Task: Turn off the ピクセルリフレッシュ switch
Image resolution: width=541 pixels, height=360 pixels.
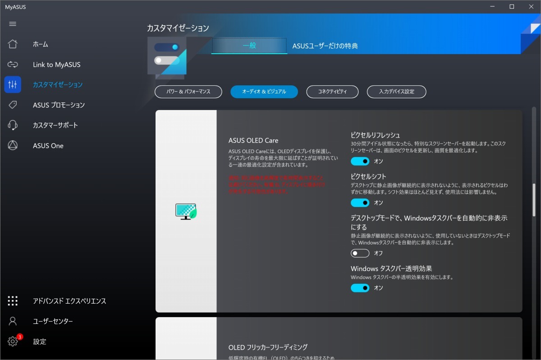Action: pyautogui.click(x=360, y=161)
